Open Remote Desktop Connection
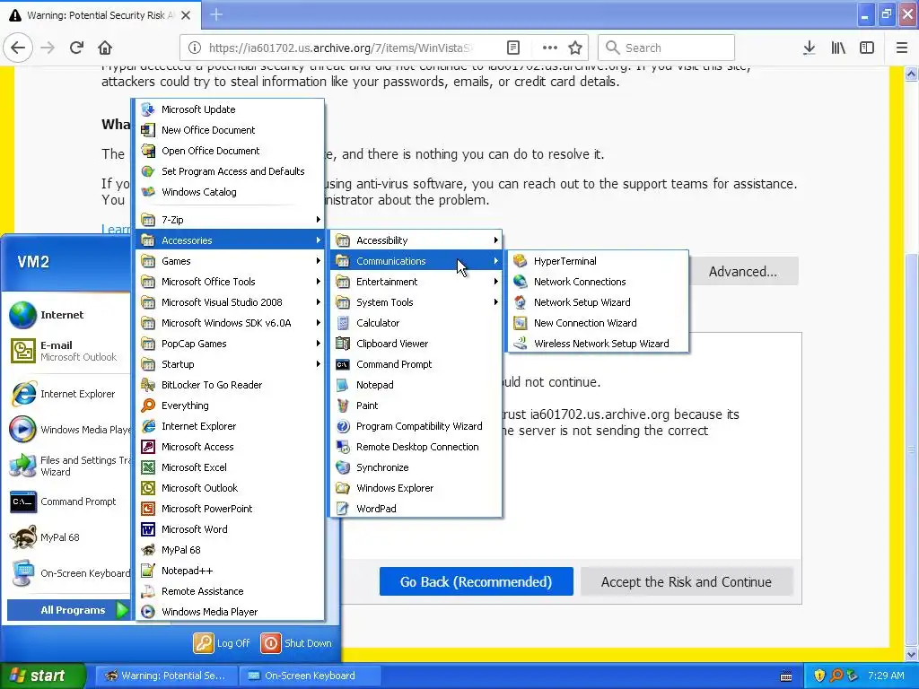The height and width of the screenshot is (689, 919). click(416, 447)
